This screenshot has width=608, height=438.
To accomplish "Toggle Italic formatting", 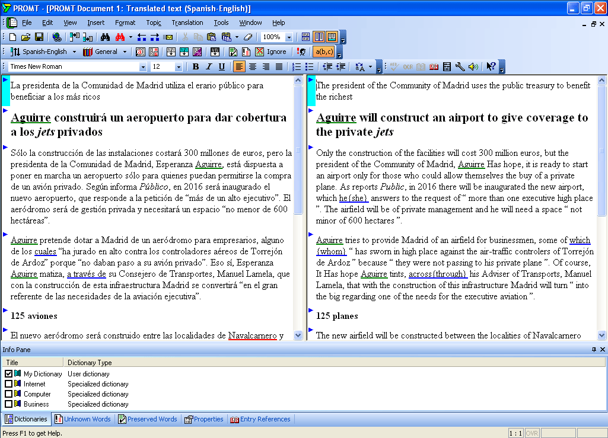I will [x=209, y=66].
